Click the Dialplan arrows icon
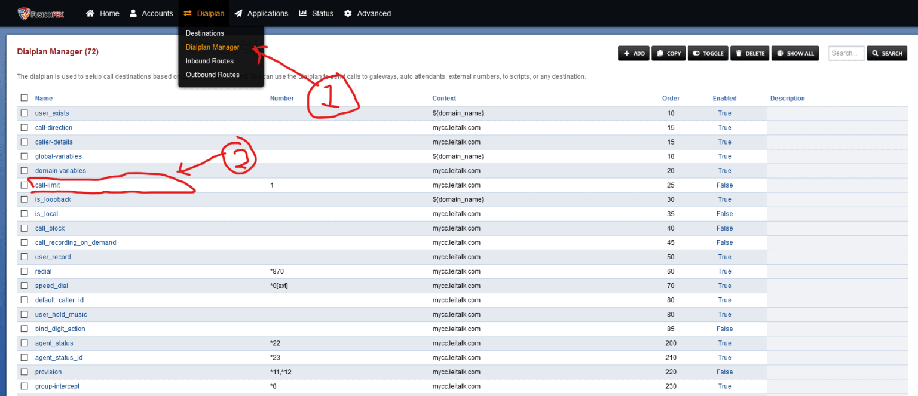The image size is (918, 396). coord(188,13)
